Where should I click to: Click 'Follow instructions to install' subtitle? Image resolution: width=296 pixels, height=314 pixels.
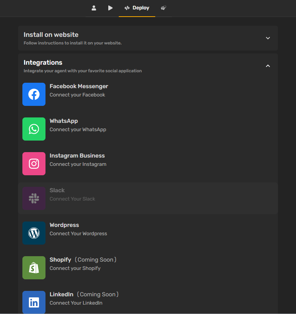pyautogui.click(x=73, y=43)
